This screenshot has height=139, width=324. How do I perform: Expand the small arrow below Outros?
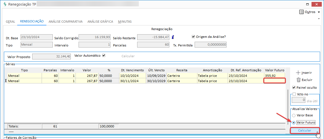click(x=319, y=19)
